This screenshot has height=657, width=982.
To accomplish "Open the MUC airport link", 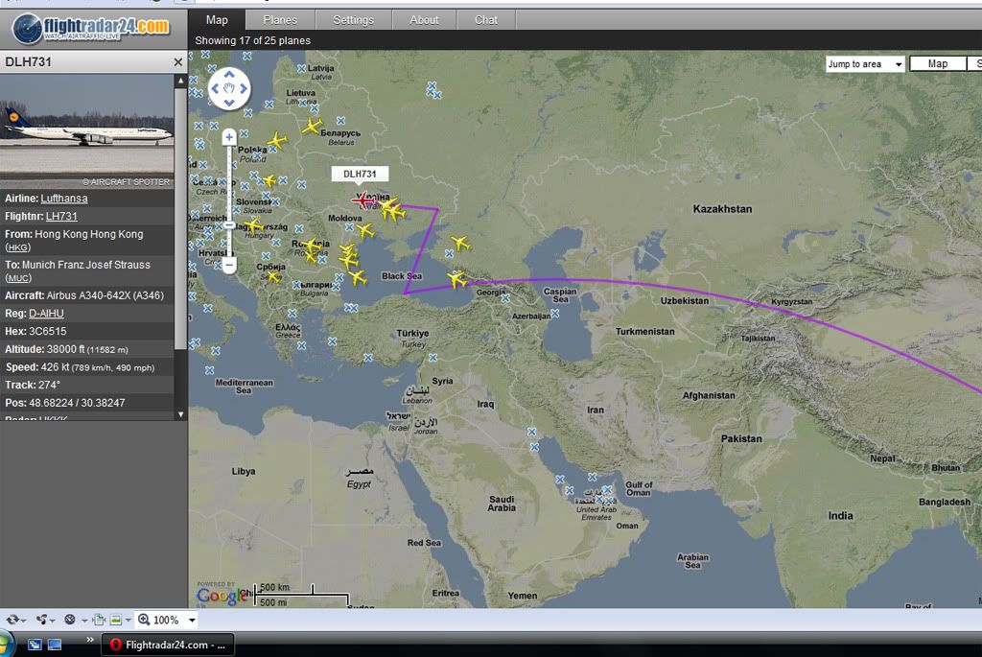I will [18, 278].
